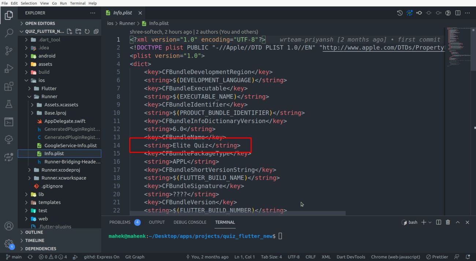Open the Search view in activity bar

(x=9, y=33)
